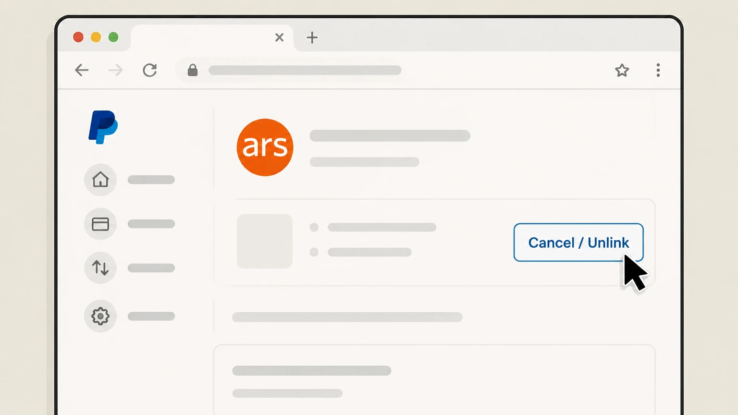The width and height of the screenshot is (738, 415).
Task: Click the PayPal logo in sidebar
Action: click(103, 127)
